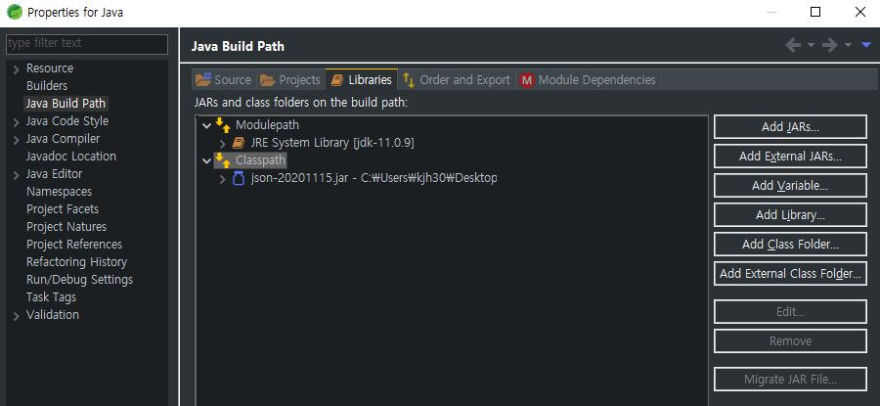Open the back history dropdown arrow
The height and width of the screenshot is (406, 880).
click(x=811, y=45)
